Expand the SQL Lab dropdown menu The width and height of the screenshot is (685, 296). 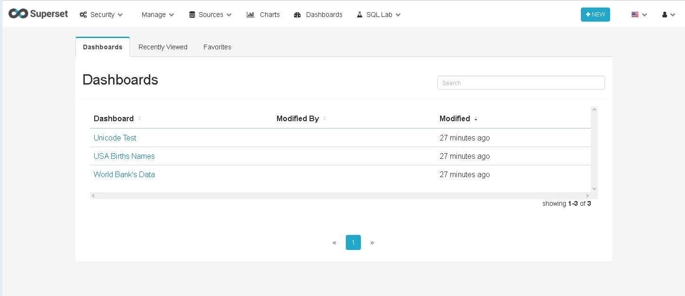(x=379, y=15)
